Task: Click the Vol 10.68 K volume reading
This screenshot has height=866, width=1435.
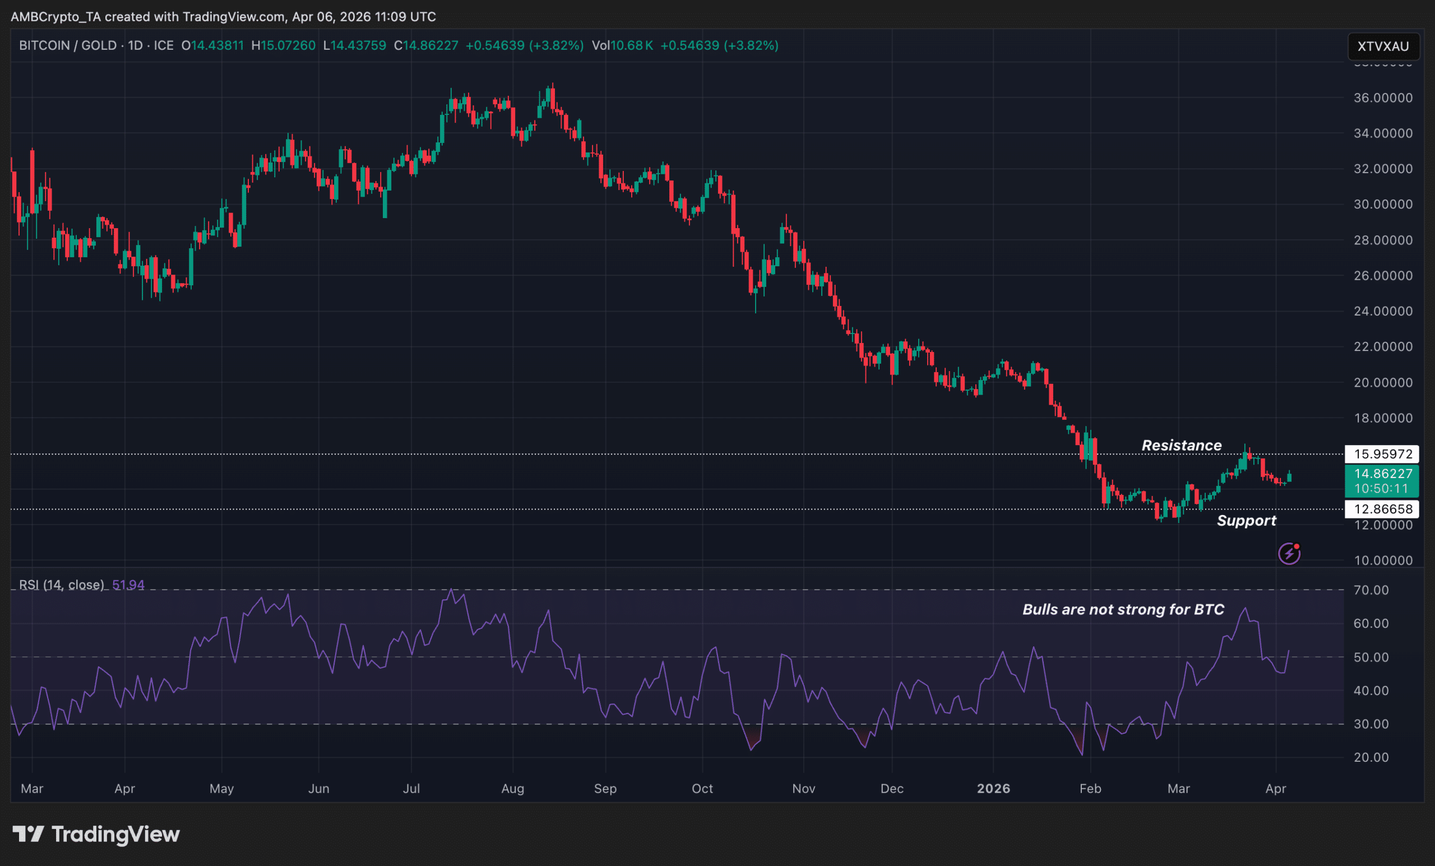Action: tap(622, 45)
